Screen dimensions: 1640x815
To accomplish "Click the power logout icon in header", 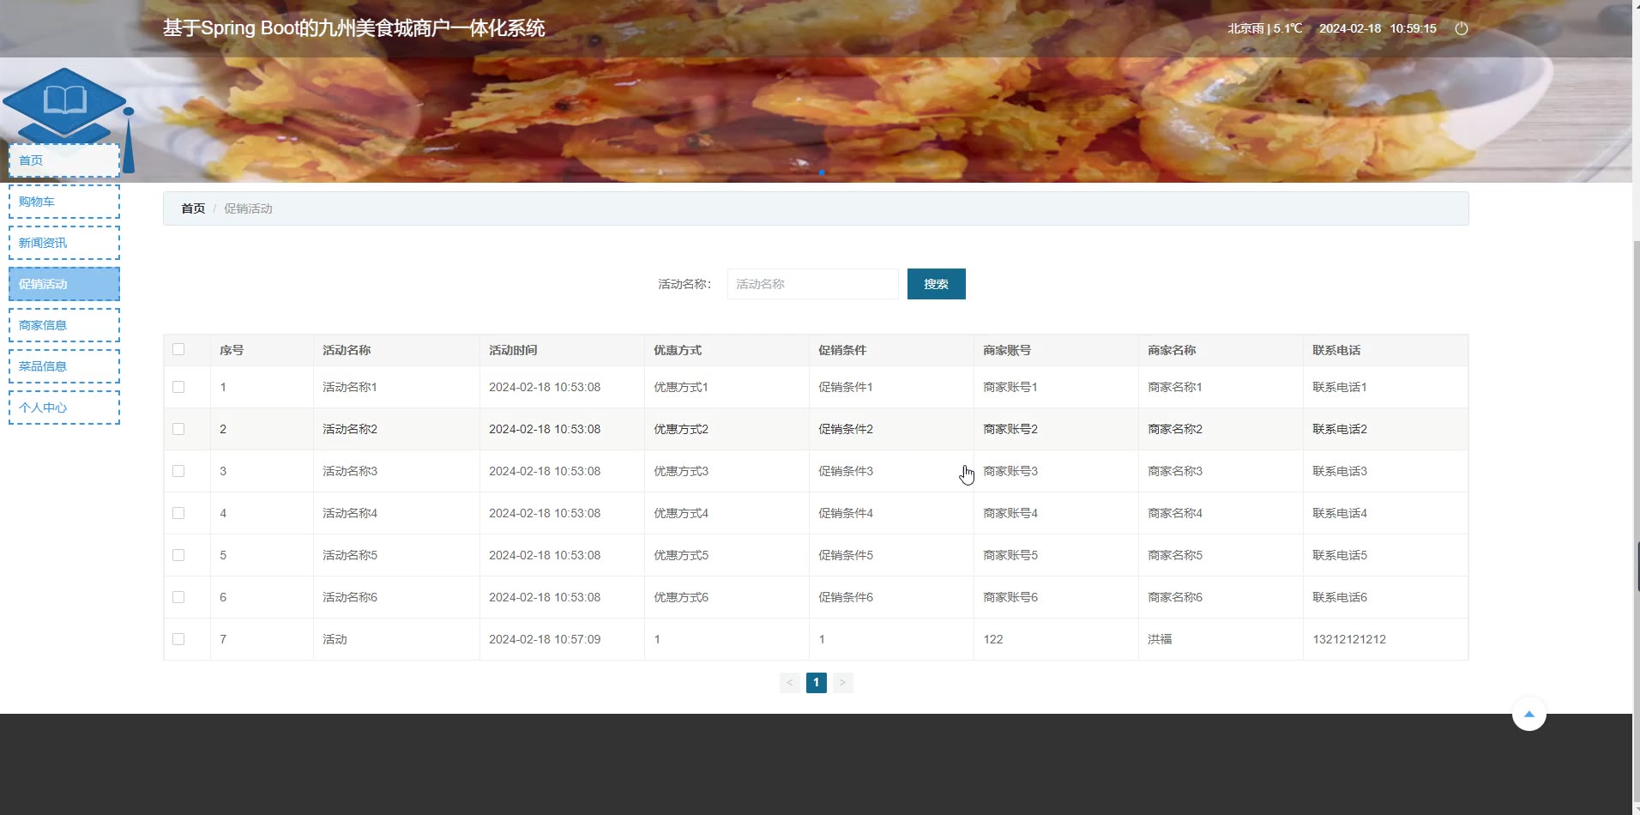I will coord(1462,28).
